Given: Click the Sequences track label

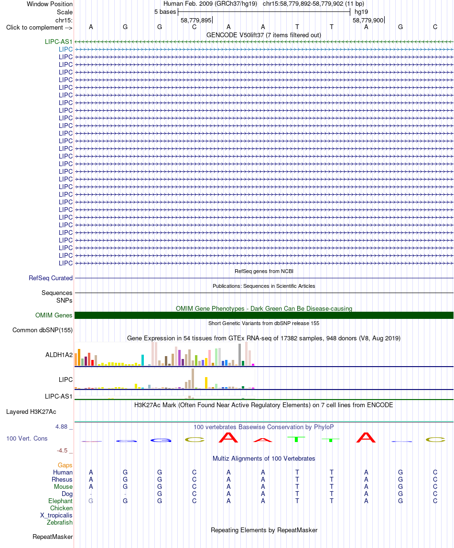Looking at the screenshot, I should pyautogui.click(x=57, y=293).
